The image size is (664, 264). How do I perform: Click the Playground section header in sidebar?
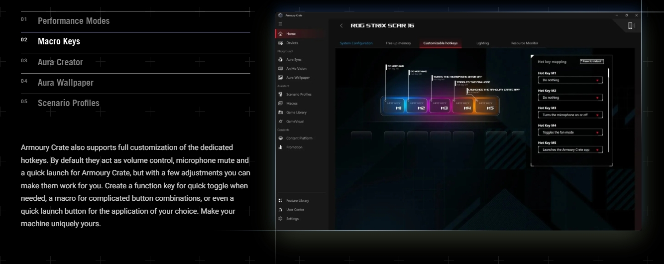285,51
